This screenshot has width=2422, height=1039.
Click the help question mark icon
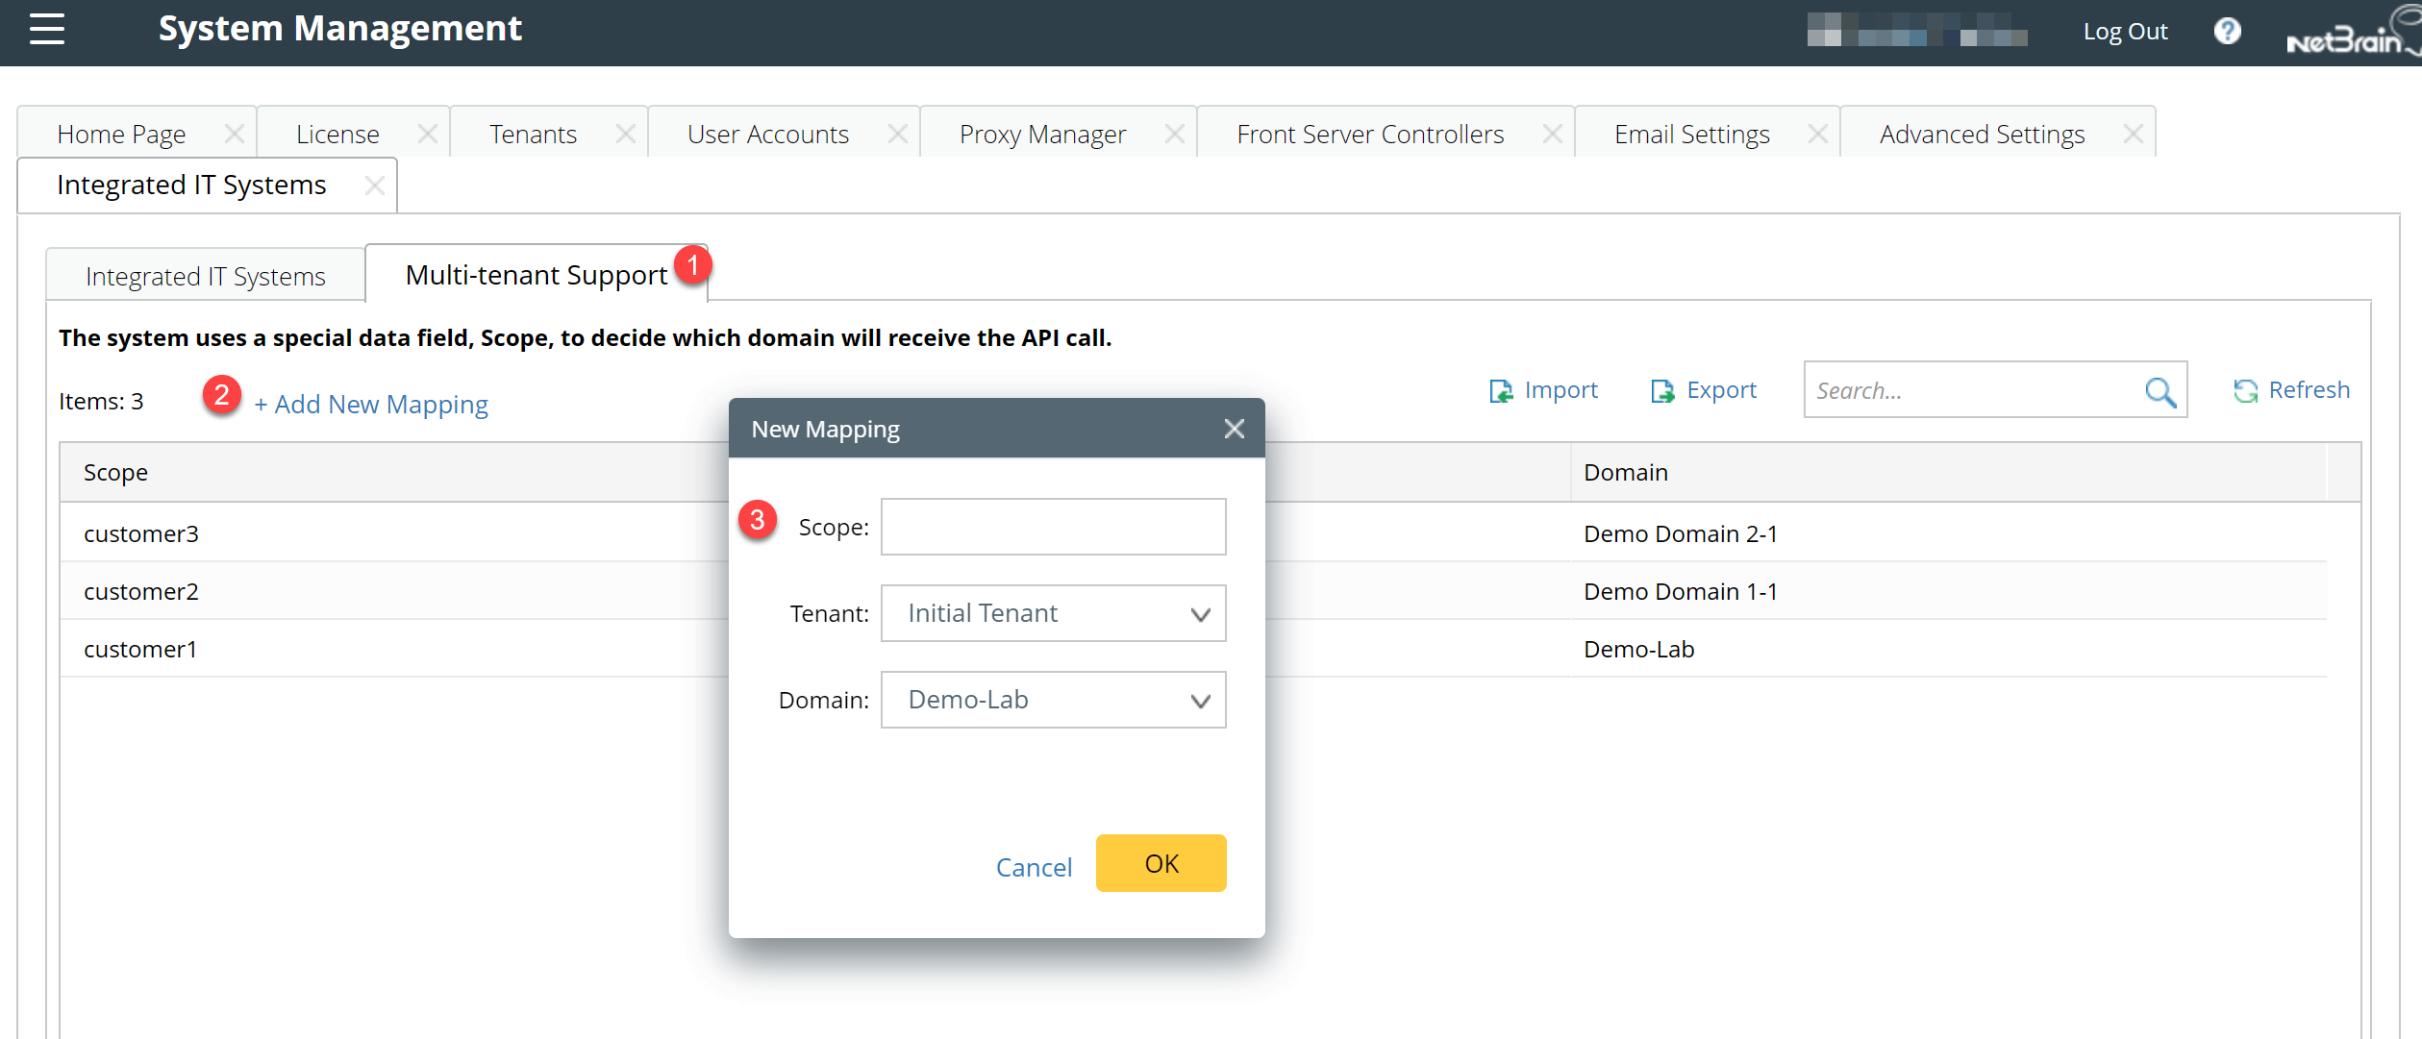(2227, 32)
